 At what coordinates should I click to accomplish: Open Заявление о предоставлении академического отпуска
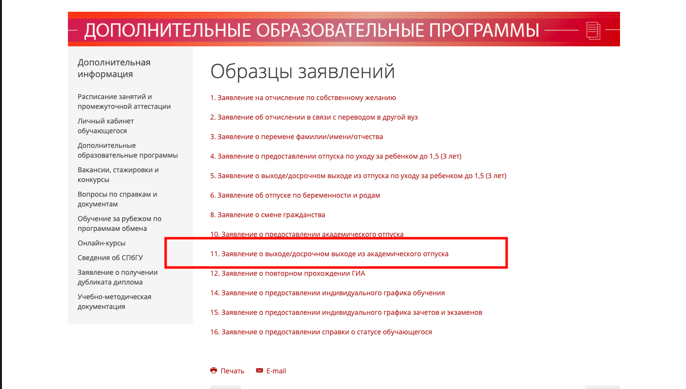307,234
